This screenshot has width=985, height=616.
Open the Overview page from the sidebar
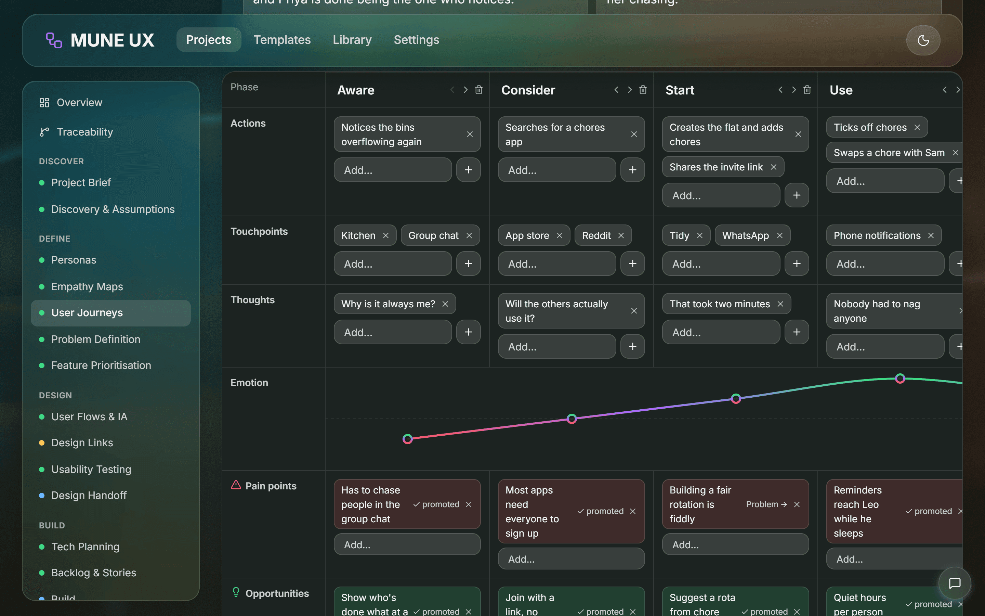point(111,102)
